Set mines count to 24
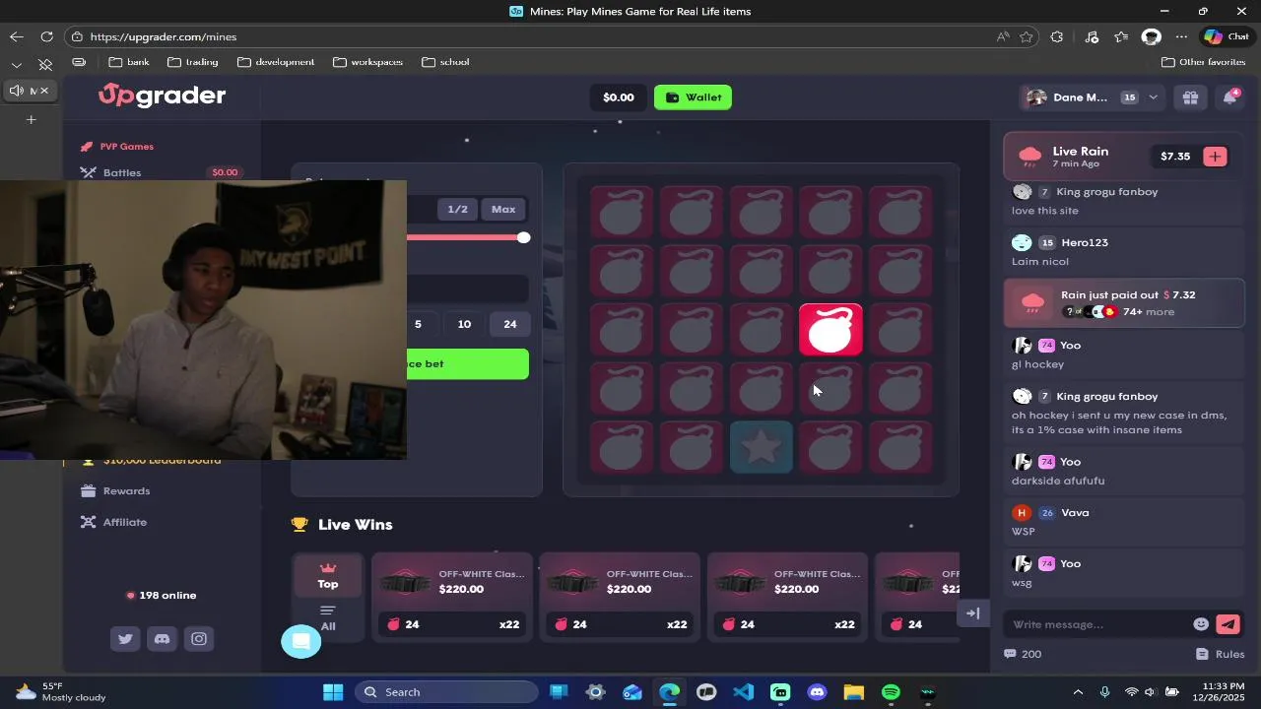 (x=509, y=324)
